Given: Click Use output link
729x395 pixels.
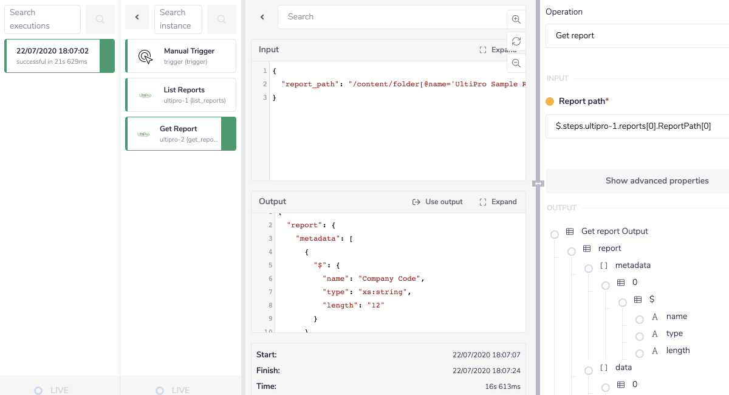Looking at the screenshot, I should 437,202.
